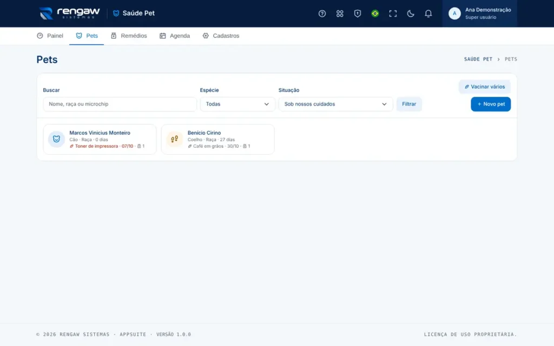The height and width of the screenshot is (346, 554).
Task: Click the rabbit paw icon for Benício Cirino
Action: point(175,139)
